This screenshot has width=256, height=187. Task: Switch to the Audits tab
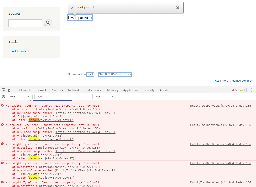pos(164,90)
